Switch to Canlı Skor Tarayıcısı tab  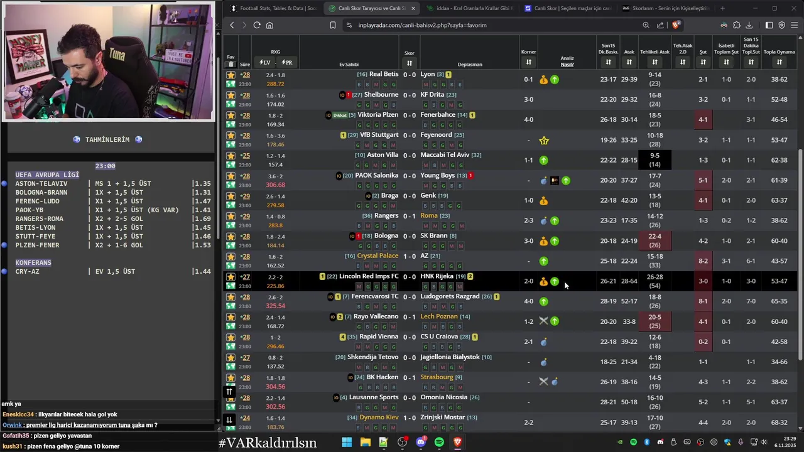371,8
